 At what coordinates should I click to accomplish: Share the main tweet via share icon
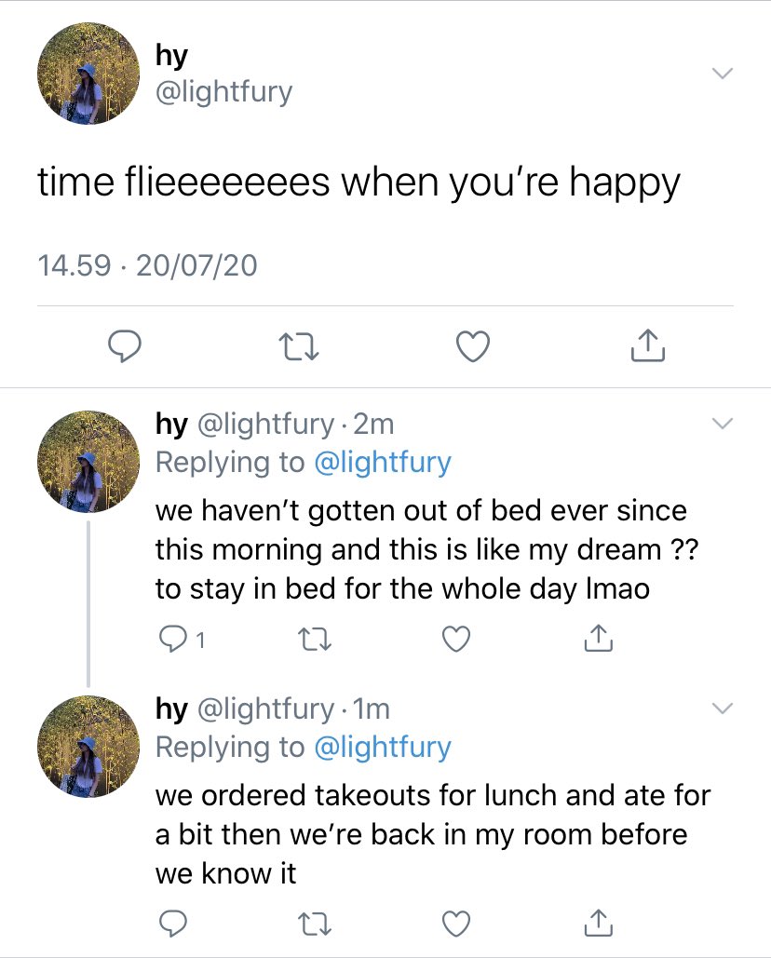[x=647, y=345]
